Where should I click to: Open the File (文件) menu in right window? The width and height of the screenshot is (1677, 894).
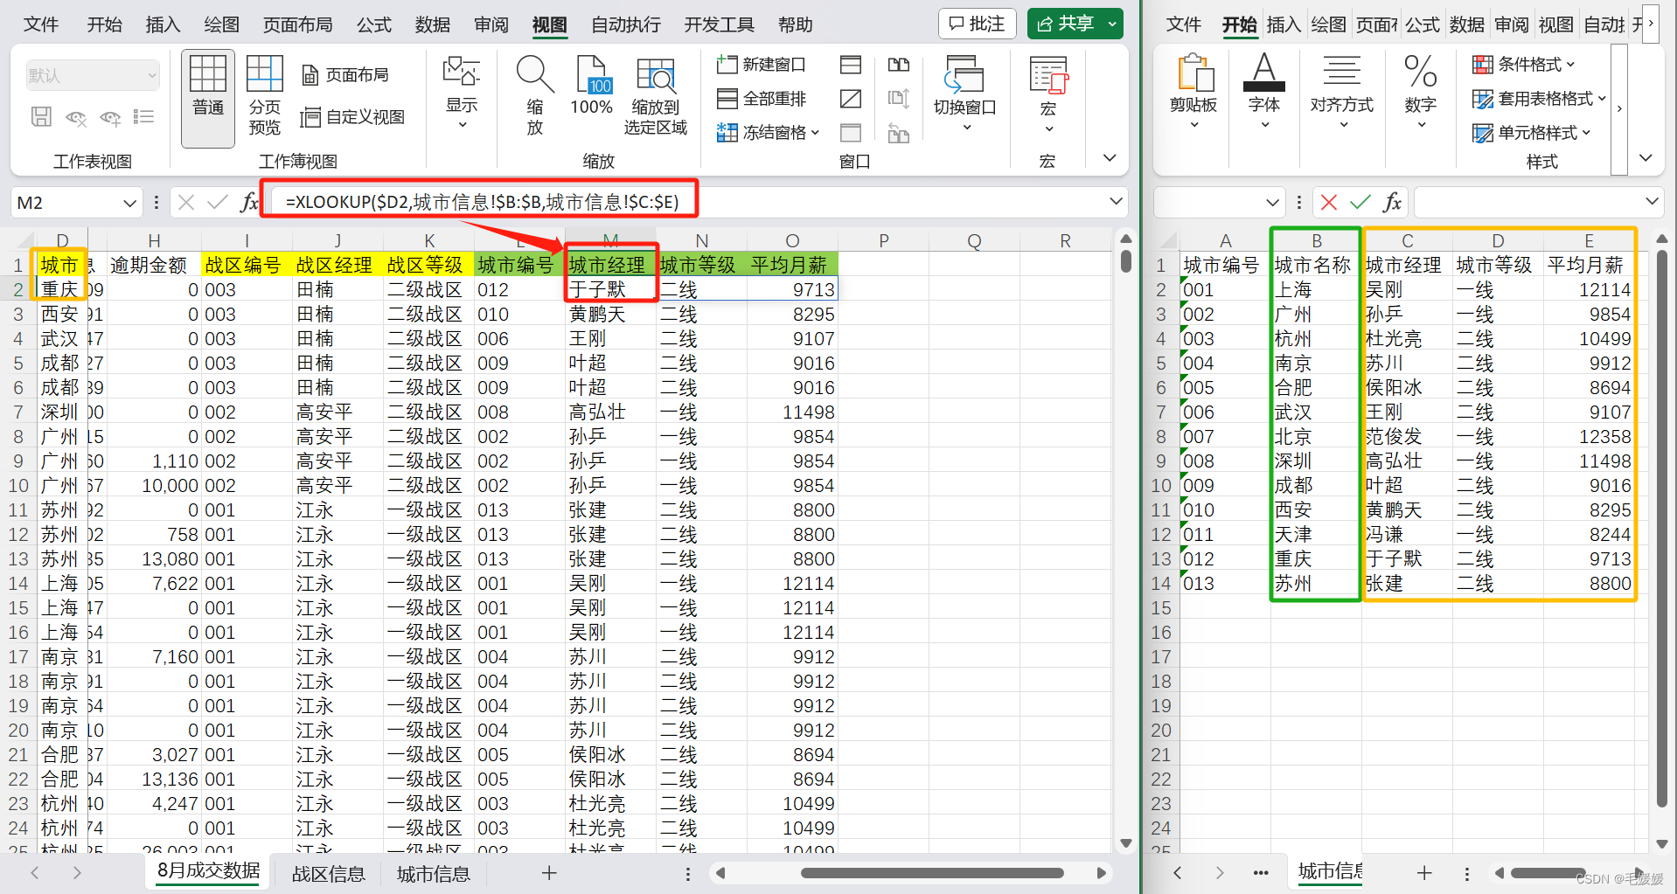(x=1184, y=24)
